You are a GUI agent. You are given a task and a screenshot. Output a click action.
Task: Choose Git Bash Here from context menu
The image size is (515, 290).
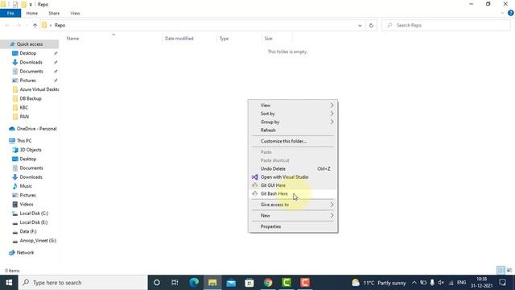293,193
